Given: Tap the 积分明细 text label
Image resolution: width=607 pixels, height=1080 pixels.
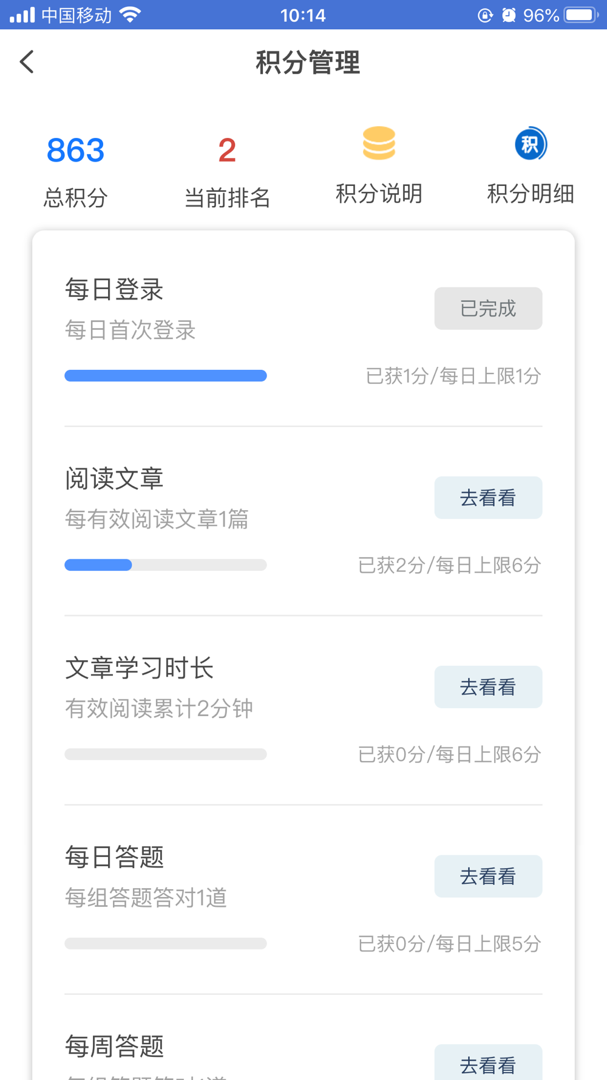Looking at the screenshot, I should 531,194.
